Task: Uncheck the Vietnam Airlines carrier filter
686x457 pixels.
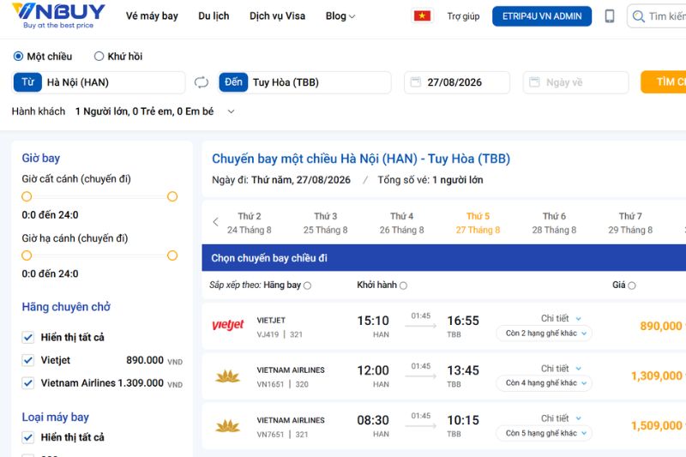Action: pyautogui.click(x=28, y=382)
